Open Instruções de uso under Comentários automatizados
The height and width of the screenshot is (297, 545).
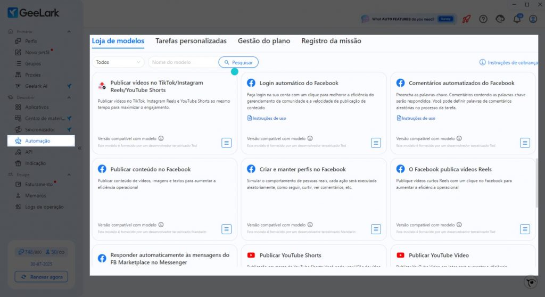(x=416, y=118)
